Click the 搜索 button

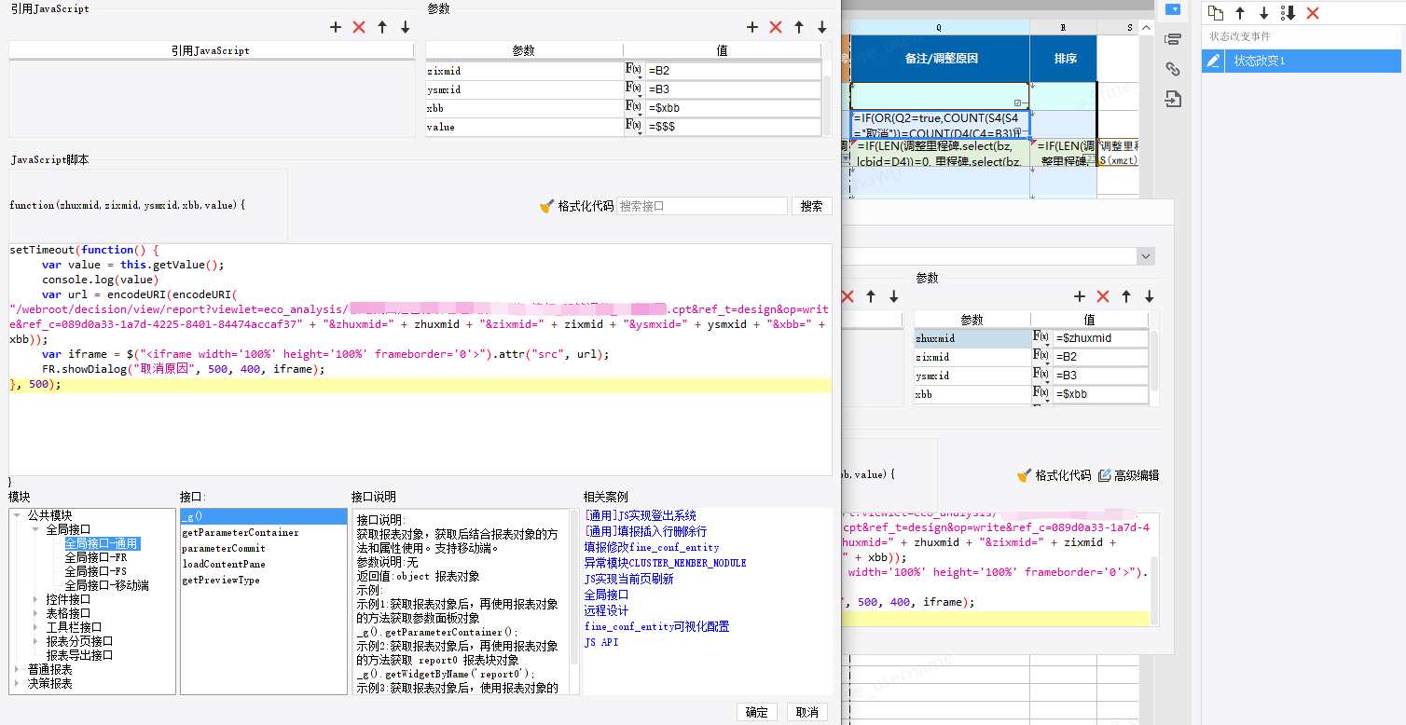point(812,206)
